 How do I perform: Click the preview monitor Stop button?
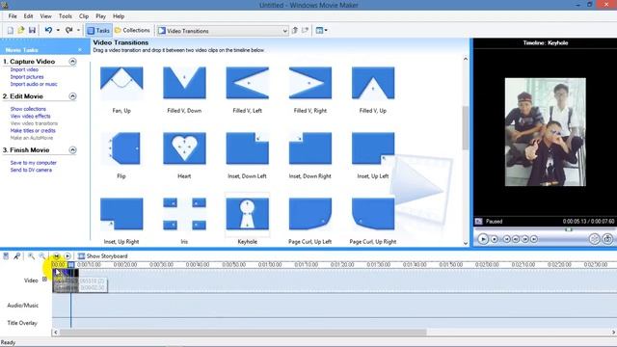tap(495, 239)
